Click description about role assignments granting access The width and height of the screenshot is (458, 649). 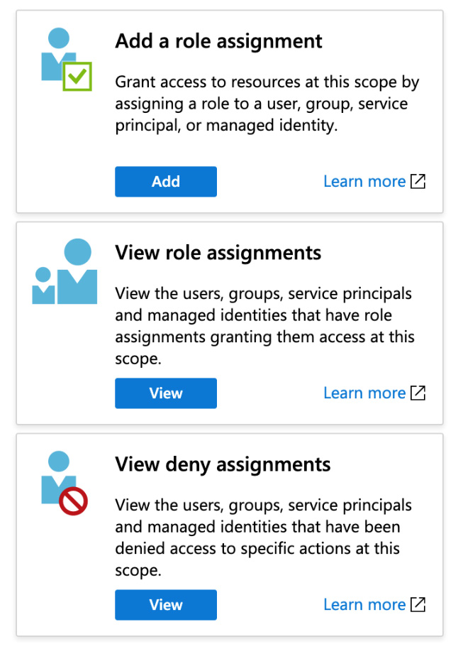coord(264,326)
